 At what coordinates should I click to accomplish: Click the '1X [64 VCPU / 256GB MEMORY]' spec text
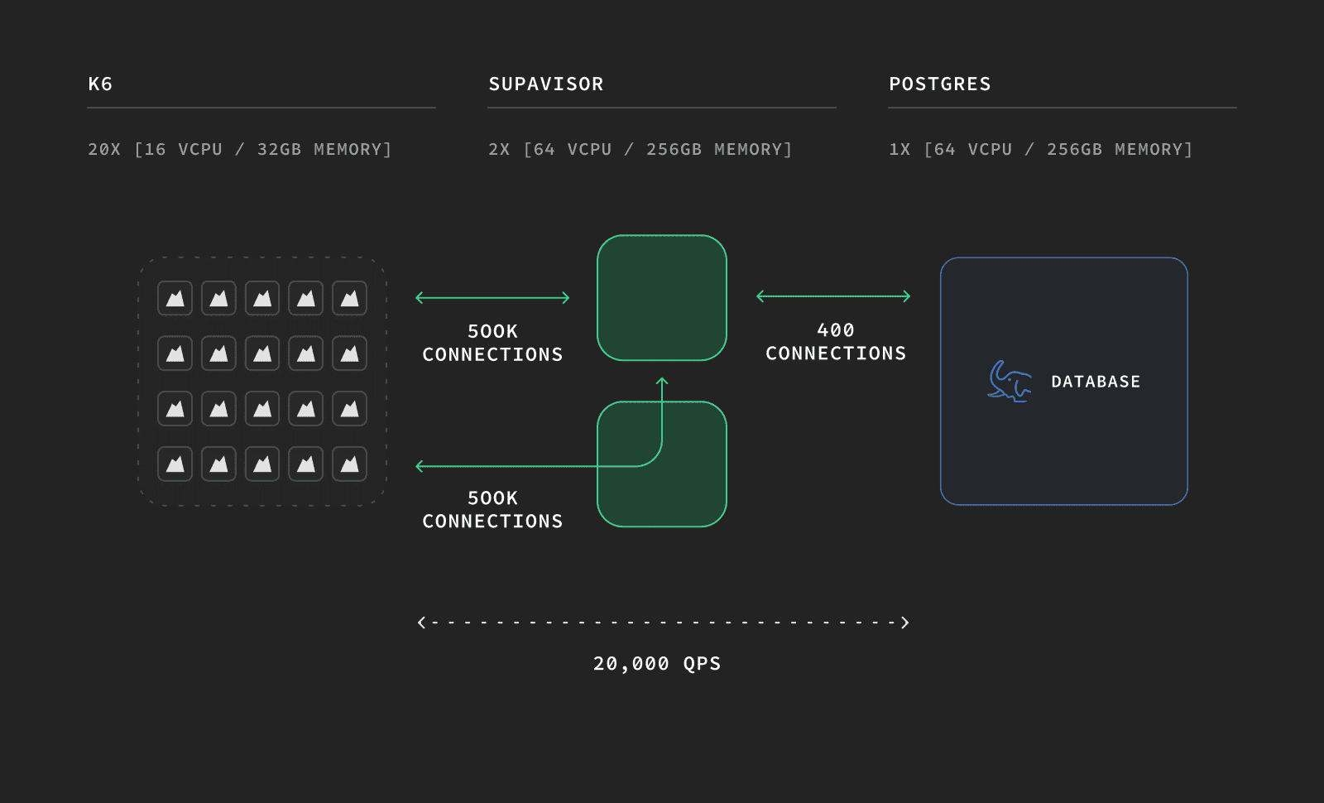(x=1041, y=150)
